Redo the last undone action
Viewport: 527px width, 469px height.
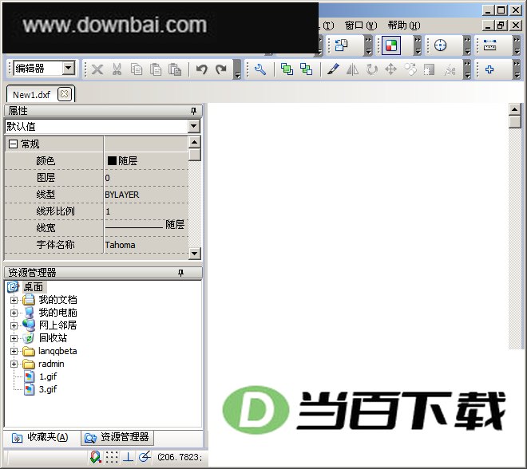coord(221,69)
